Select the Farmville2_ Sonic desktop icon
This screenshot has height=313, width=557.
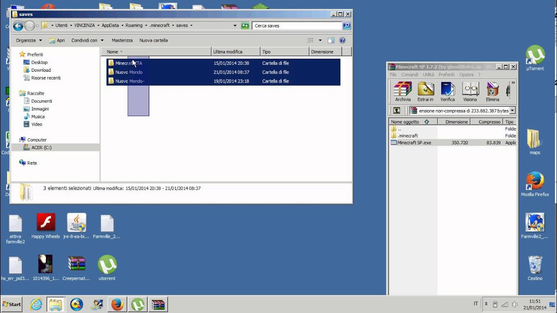[535, 226]
